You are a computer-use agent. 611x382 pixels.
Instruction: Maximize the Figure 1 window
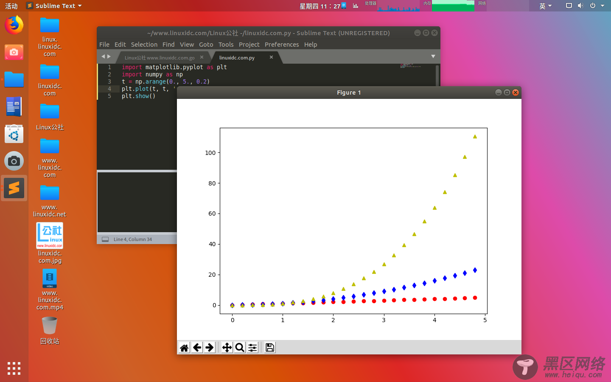507,93
